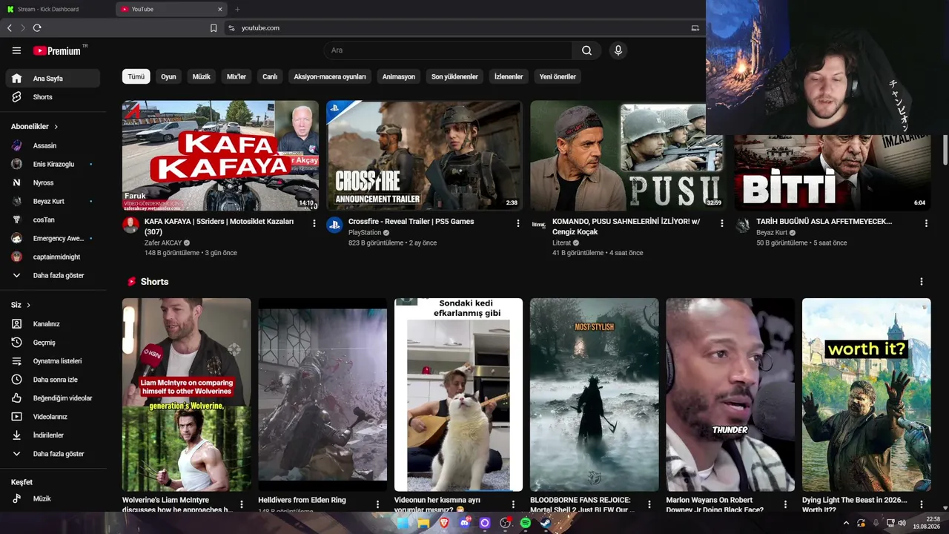Open options for KAFA KAFAYA video

point(314,223)
